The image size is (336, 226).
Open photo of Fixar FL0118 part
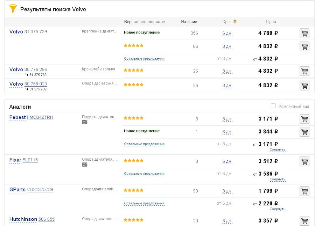(84, 165)
